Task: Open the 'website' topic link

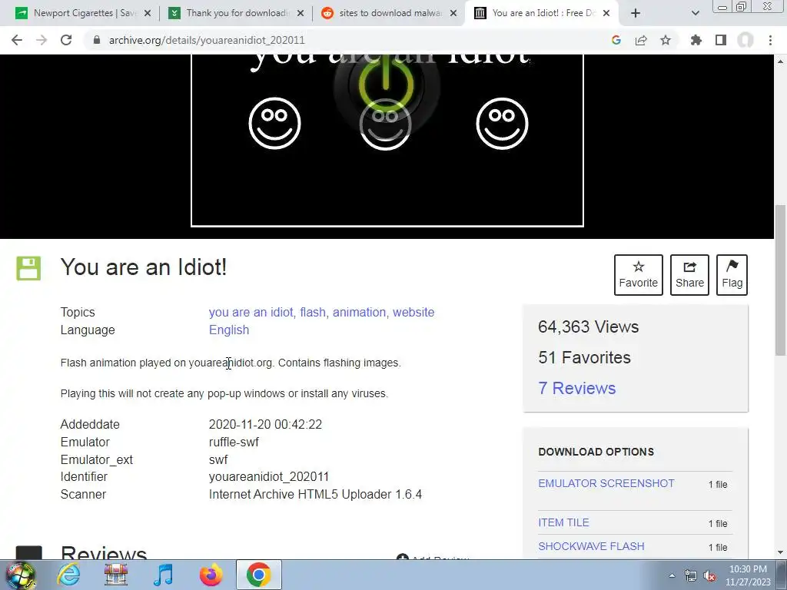Action: point(413,312)
